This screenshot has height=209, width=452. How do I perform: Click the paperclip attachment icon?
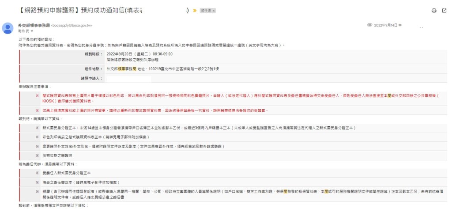tap(369, 26)
